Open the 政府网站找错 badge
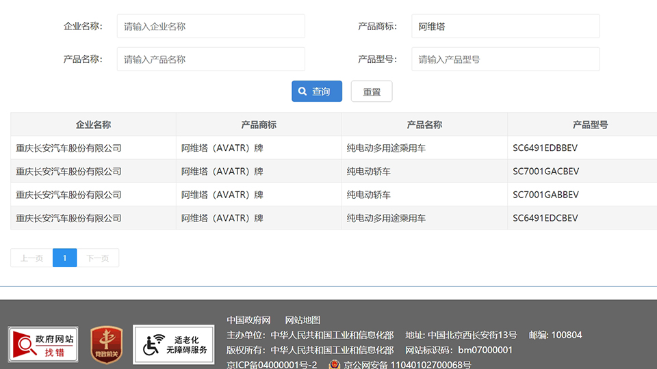The image size is (657, 369). [x=43, y=344]
